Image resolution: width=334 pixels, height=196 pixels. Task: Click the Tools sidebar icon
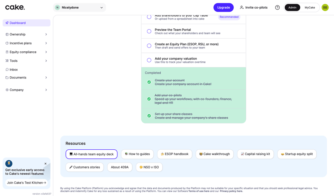[7, 61]
